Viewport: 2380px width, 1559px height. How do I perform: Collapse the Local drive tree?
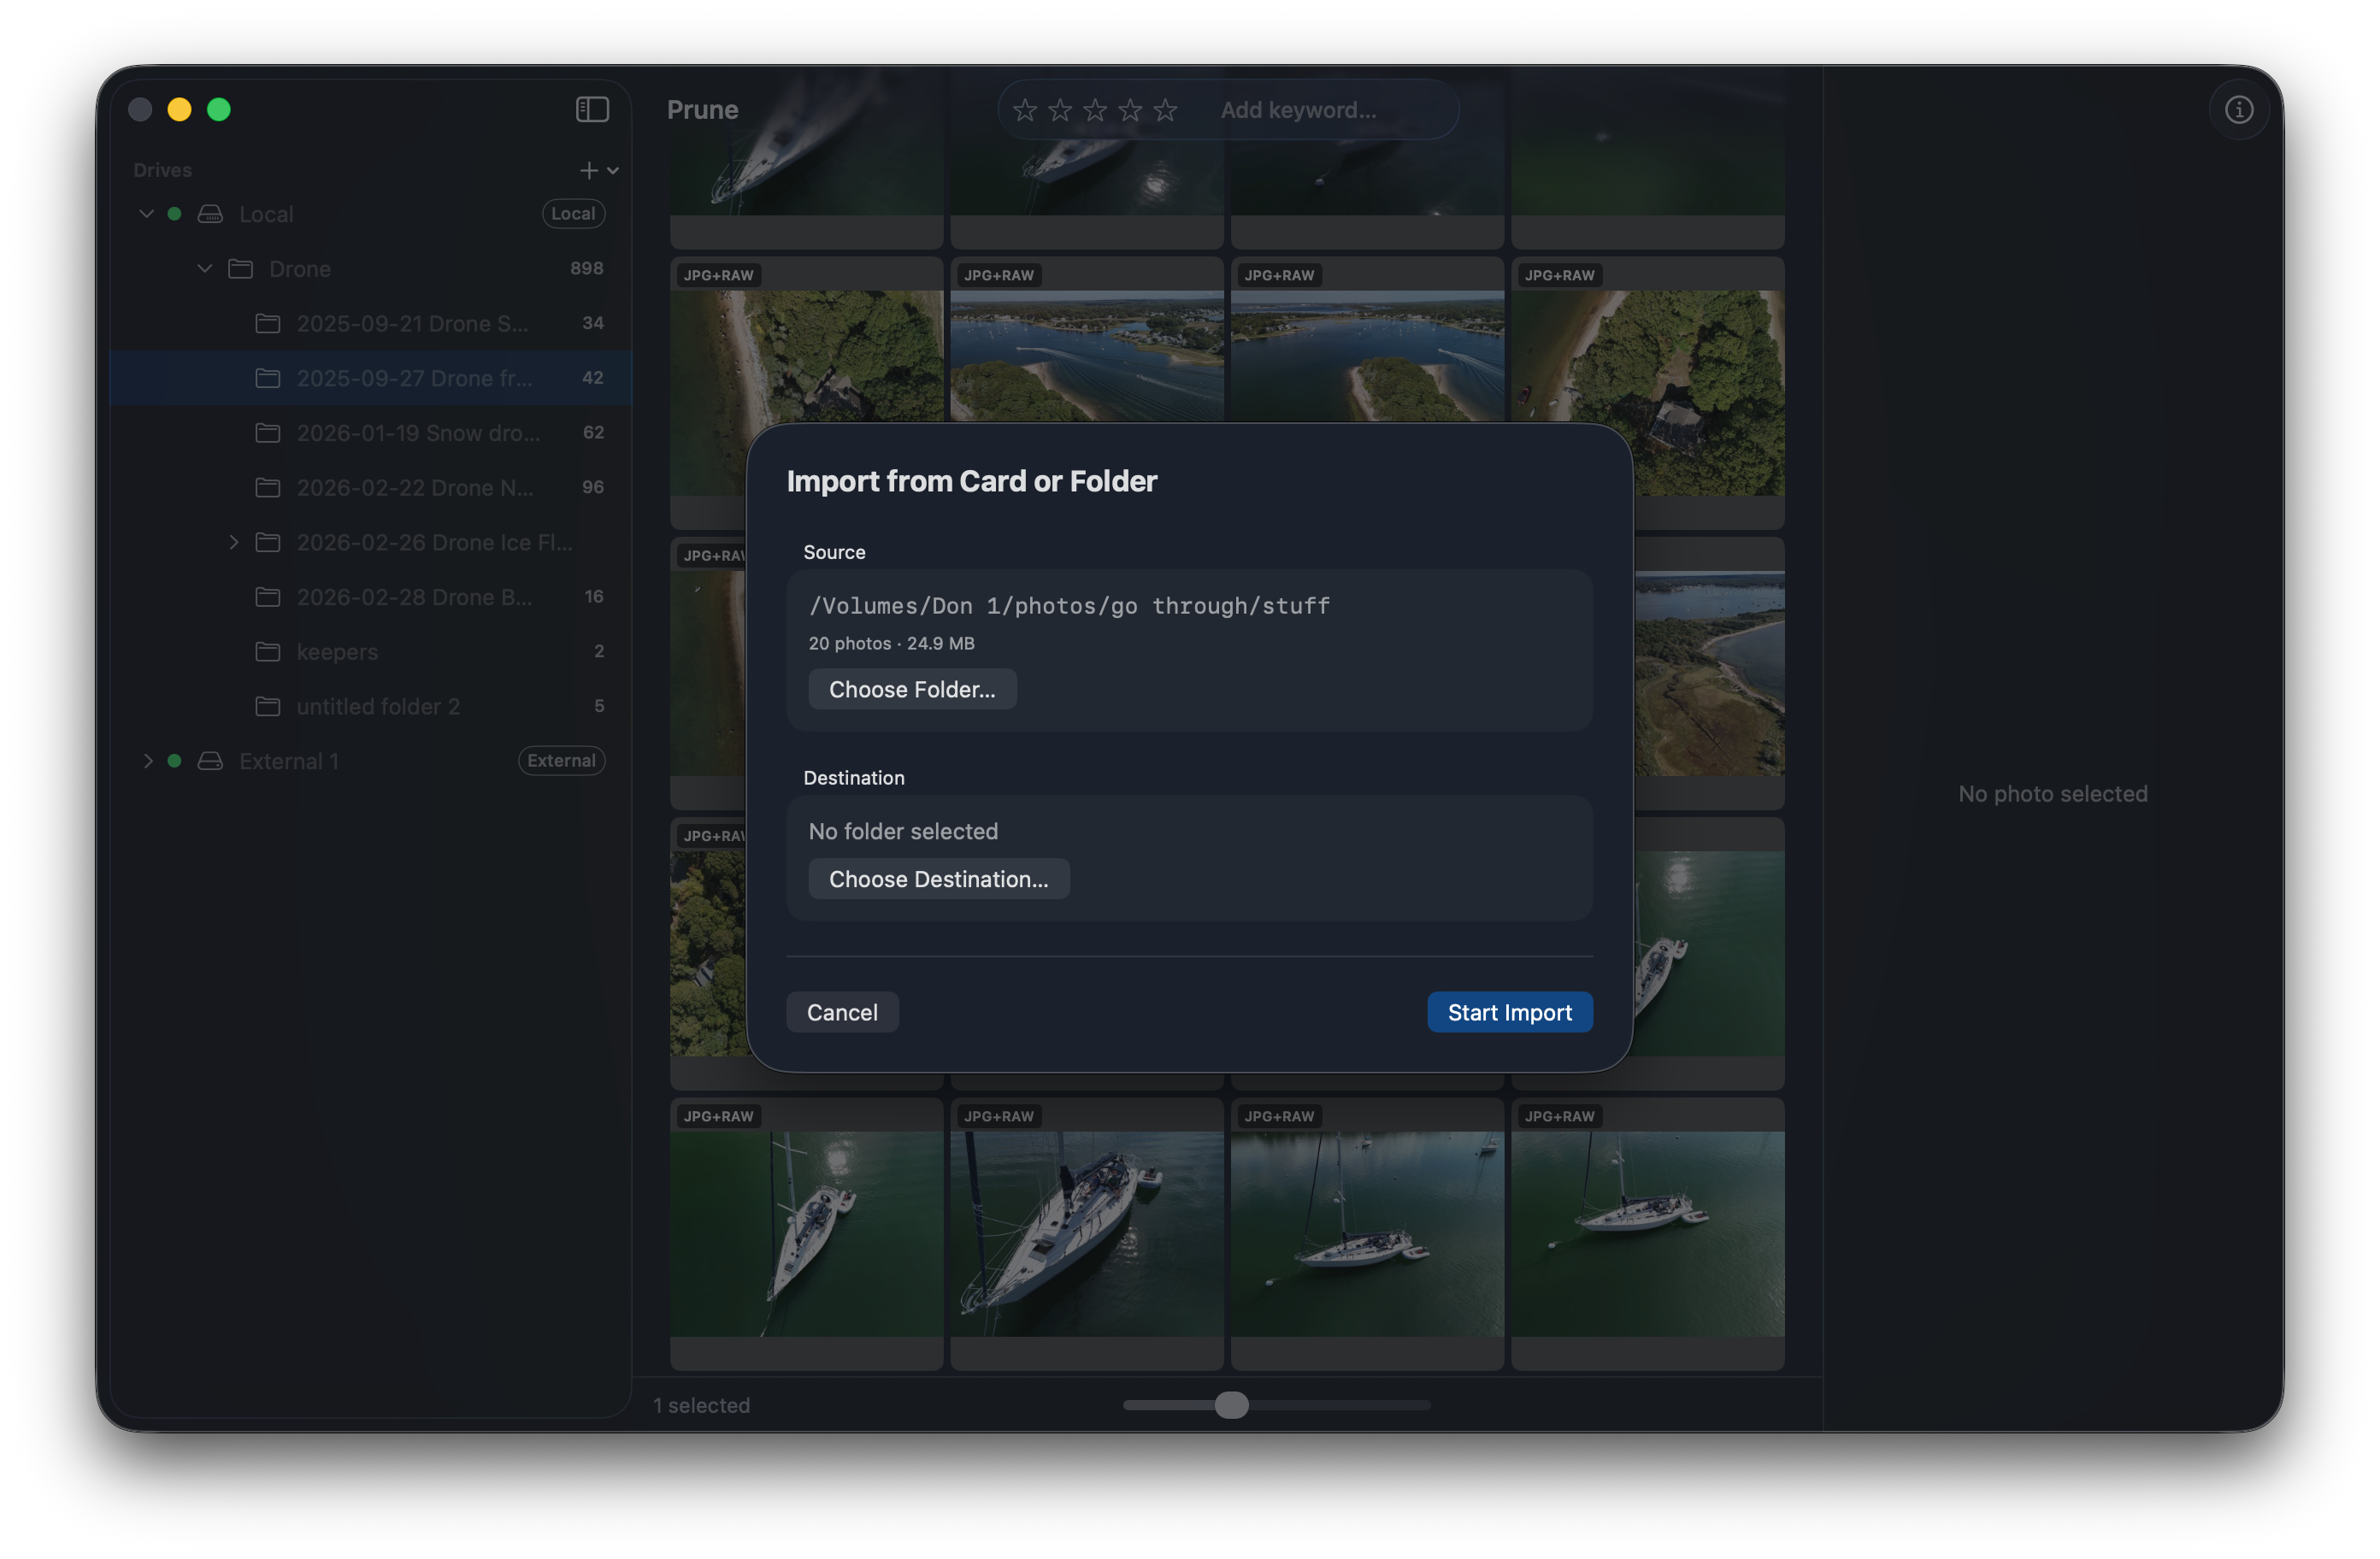(x=147, y=213)
